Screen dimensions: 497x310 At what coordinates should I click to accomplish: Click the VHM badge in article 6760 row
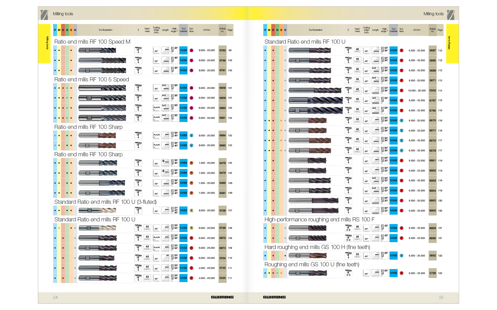[x=183, y=50]
